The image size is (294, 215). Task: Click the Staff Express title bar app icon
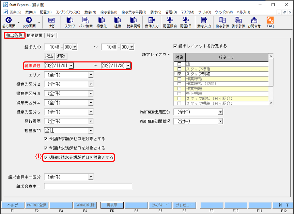coord(6,5)
